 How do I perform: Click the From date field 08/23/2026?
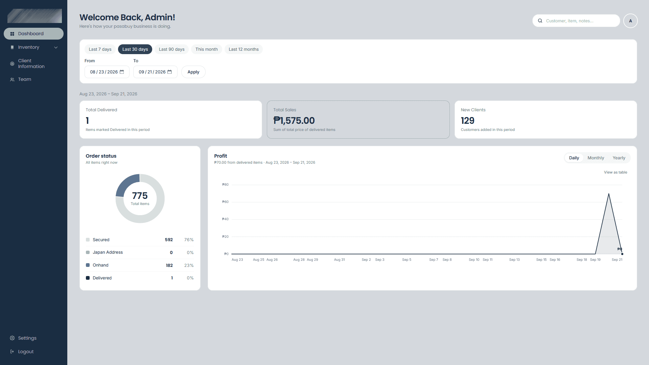point(107,72)
